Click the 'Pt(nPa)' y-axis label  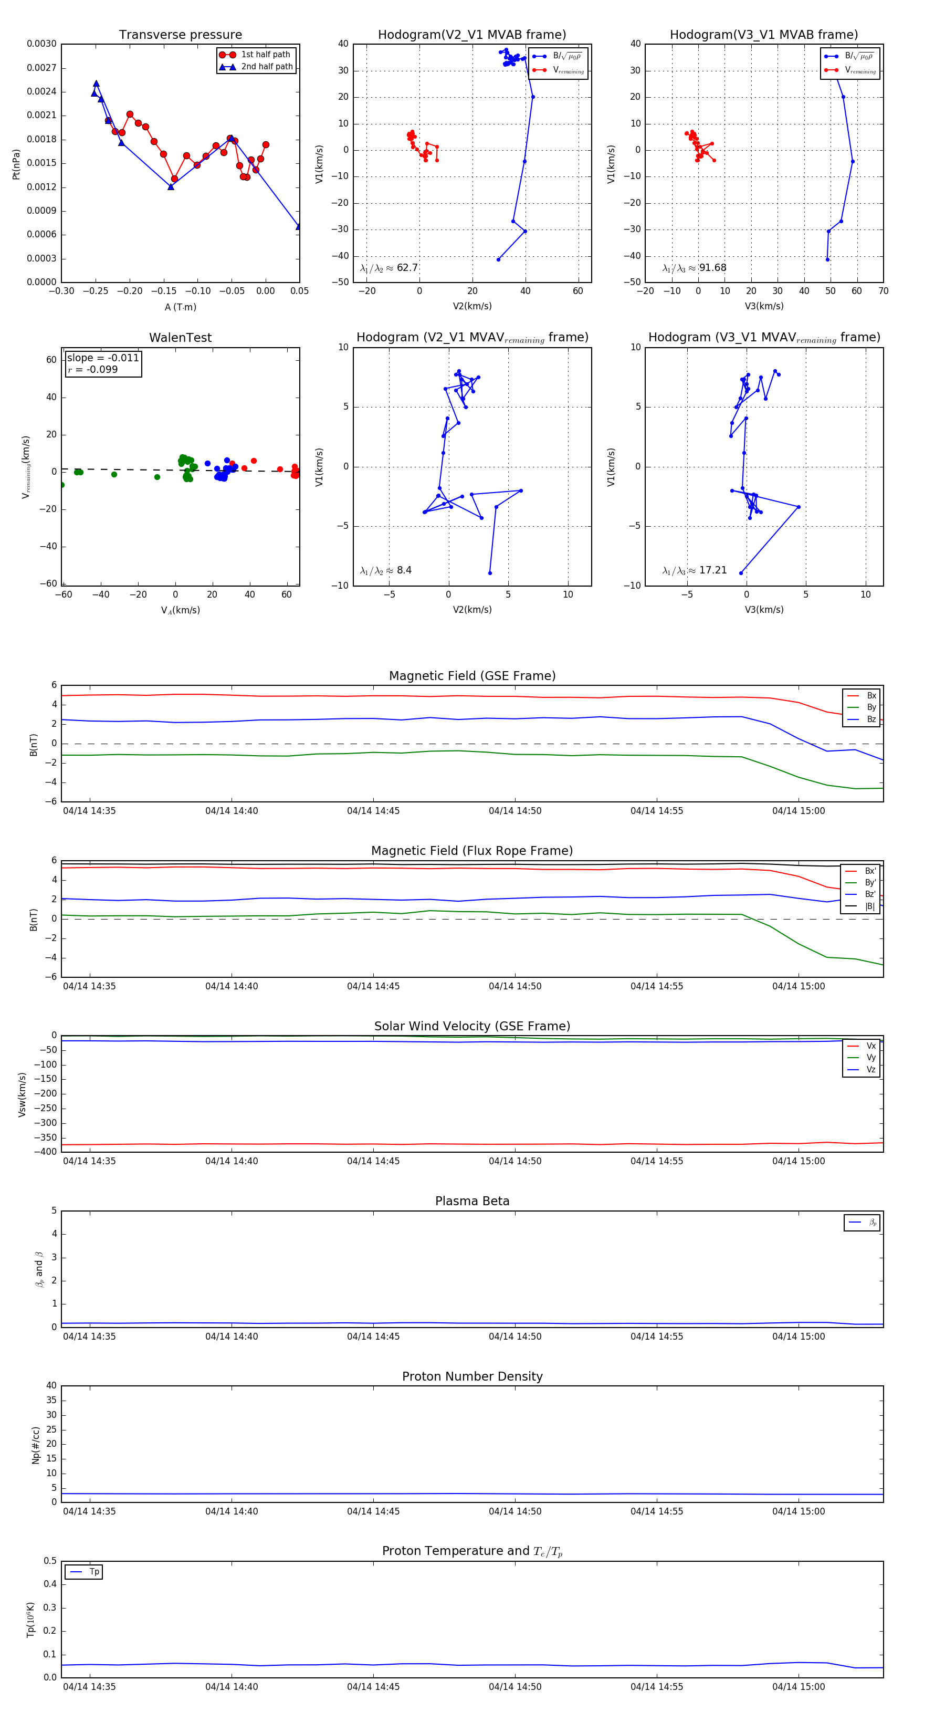[16, 163]
